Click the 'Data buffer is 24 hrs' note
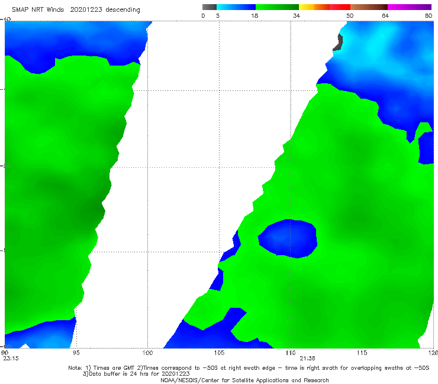Viewport: 438px width, 384px height. [136, 374]
